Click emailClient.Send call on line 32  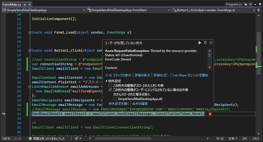click(x=109, y=114)
